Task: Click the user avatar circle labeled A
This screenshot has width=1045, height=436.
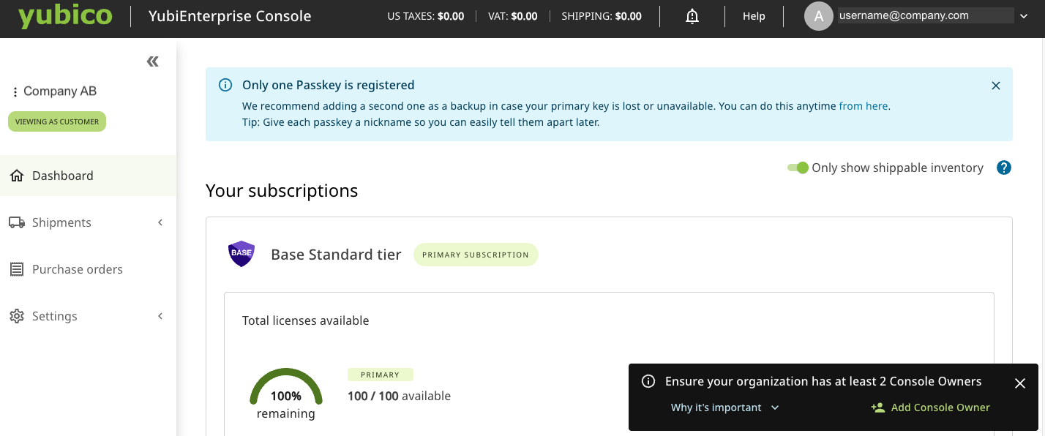Action: (819, 16)
